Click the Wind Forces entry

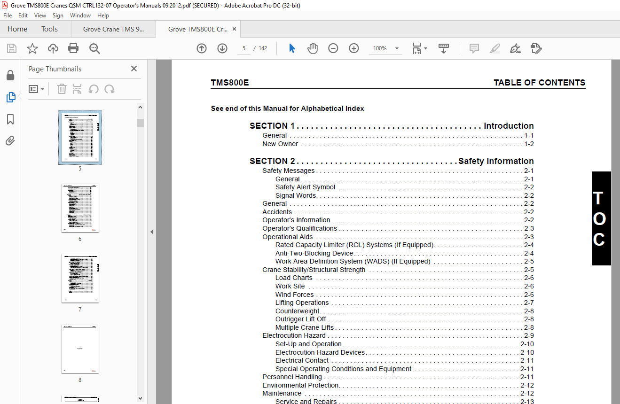405,295
